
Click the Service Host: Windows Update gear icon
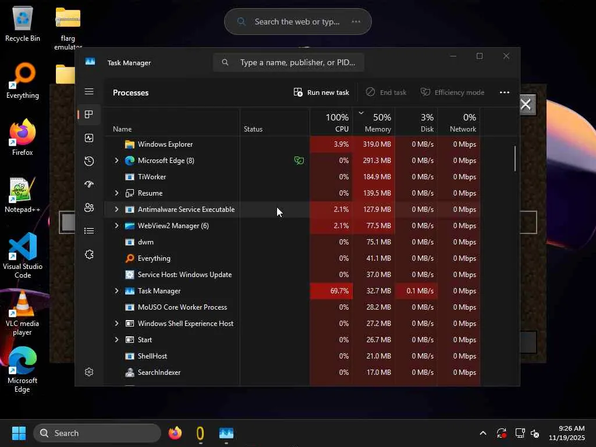(x=130, y=275)
